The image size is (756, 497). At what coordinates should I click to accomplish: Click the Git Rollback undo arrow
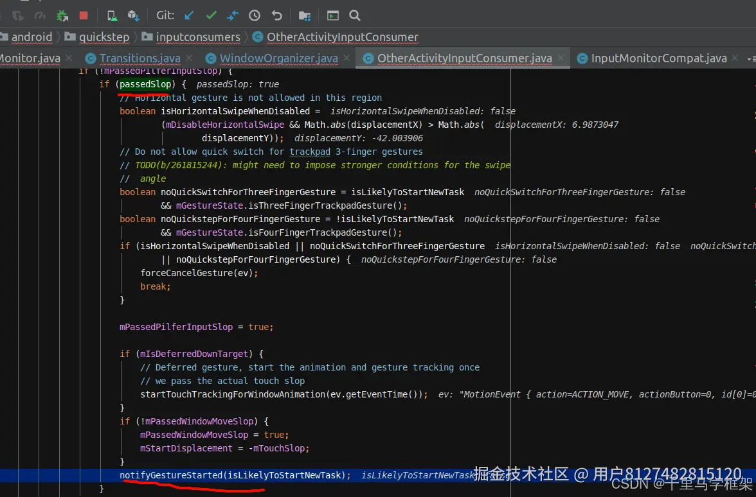(276, 15)
